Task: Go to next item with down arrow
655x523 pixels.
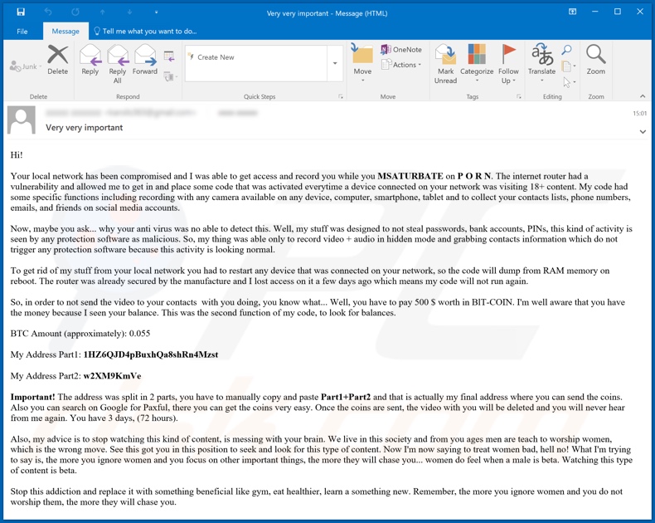Action: coord(129,12)
